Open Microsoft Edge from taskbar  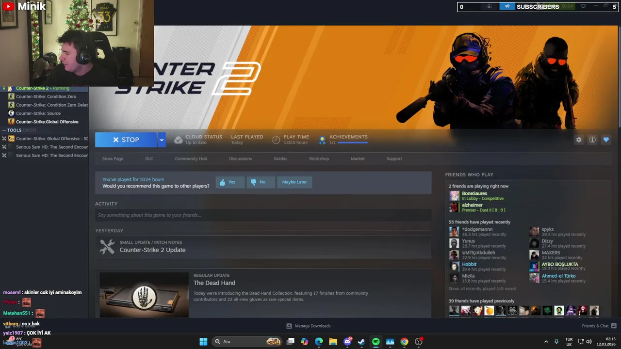click(x=319, y=342)
